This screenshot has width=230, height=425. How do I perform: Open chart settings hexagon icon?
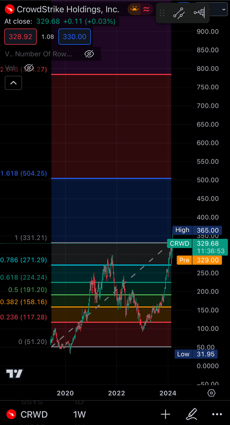coord(212,393)
